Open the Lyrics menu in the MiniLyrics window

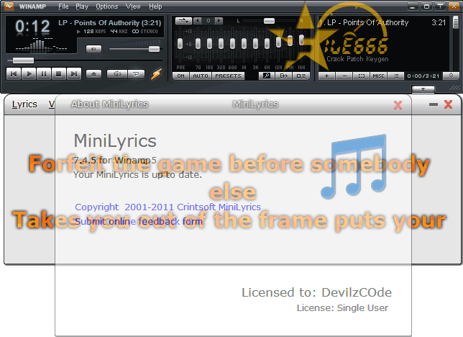click(24, 104)
